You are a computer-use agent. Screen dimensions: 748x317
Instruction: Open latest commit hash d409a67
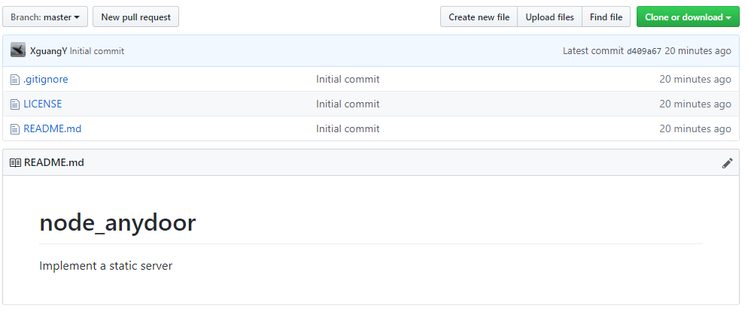pos(644,51)
